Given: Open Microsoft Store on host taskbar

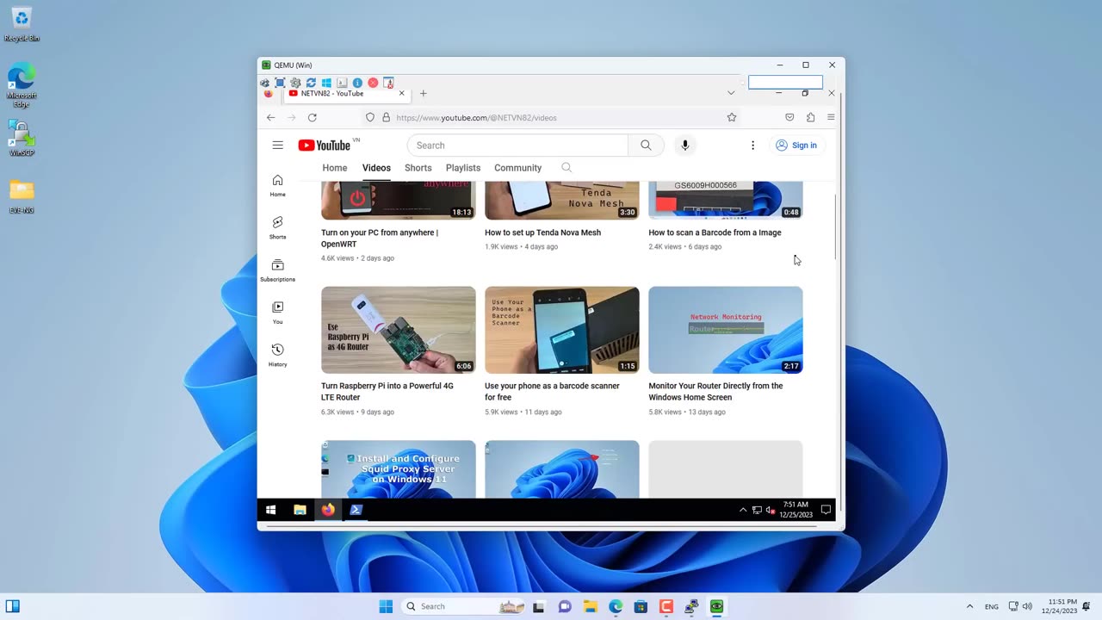Looking at the screenshot, I should (x=641, y=606).
